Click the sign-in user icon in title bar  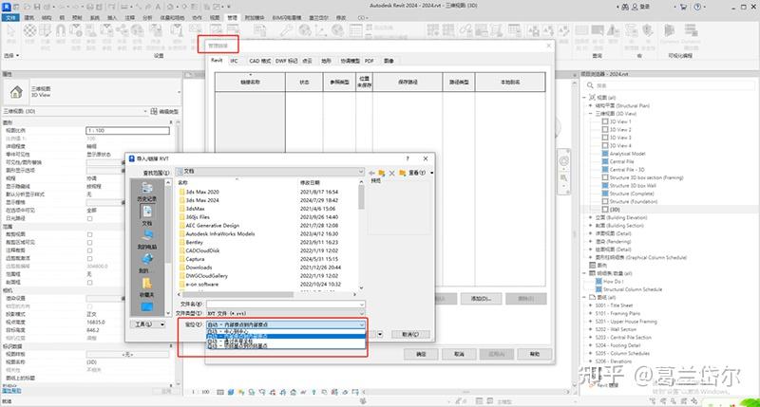tap(635, 7)
